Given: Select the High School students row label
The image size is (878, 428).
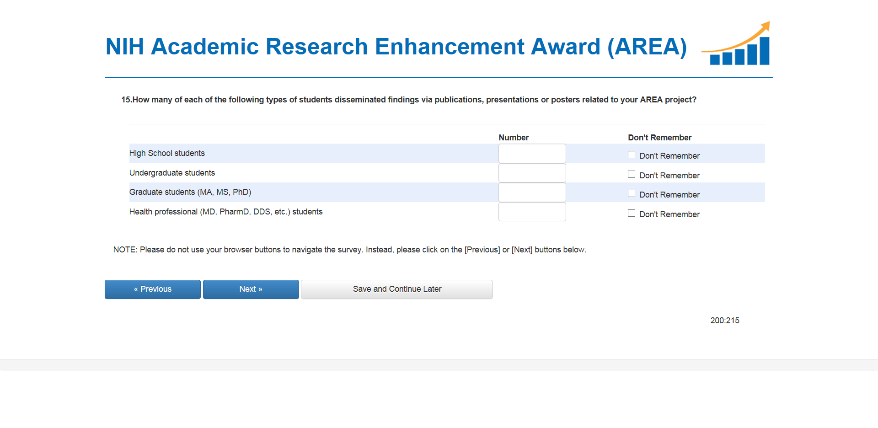Looking at the screenshot, I should coord(167,153).
